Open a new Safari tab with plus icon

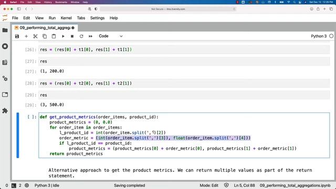click(x=324, y=9)
